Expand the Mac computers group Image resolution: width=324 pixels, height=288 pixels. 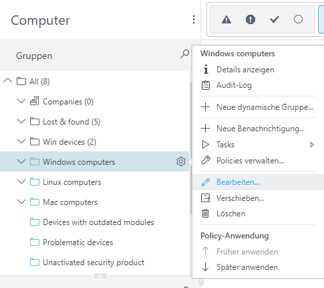click(x=21, y=202)
